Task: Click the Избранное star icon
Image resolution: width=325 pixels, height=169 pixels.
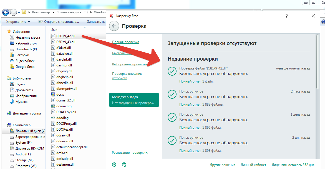Action: 9,31
